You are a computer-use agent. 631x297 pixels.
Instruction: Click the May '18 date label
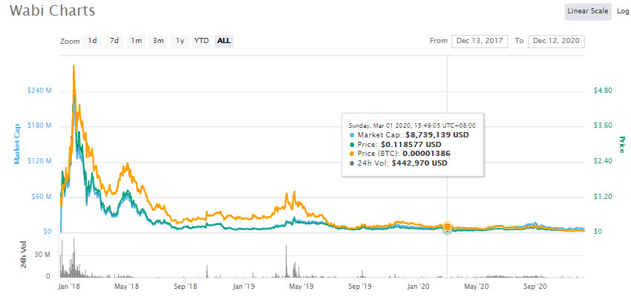click(126, 287)
